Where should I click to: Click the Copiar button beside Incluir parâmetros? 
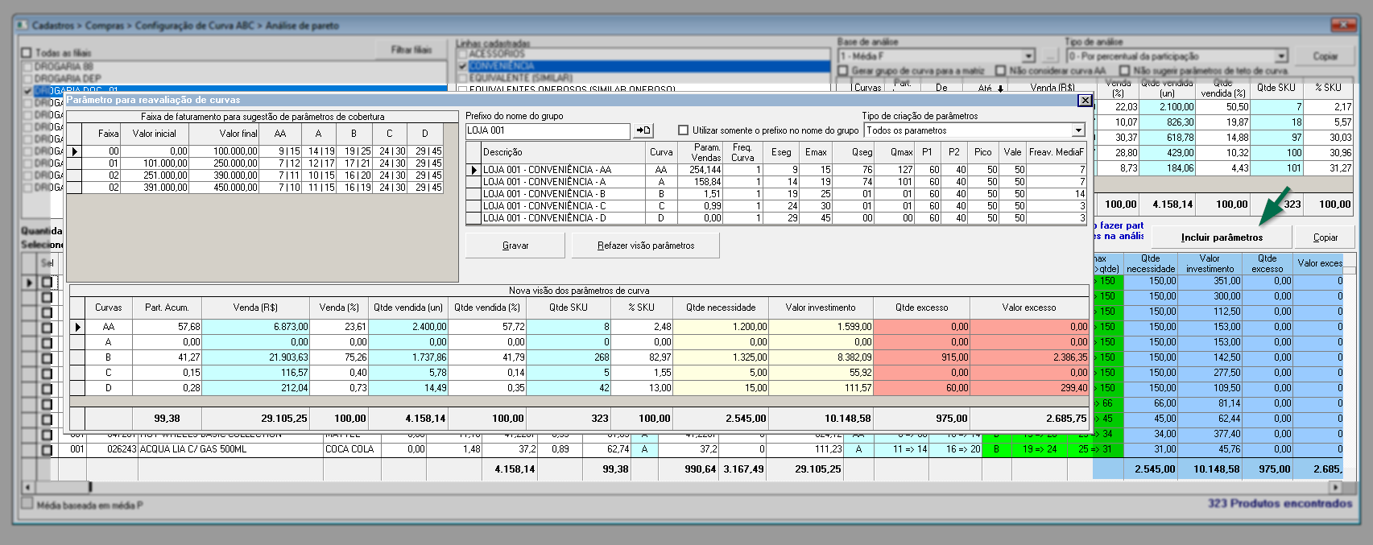[x=1325, y=237]
